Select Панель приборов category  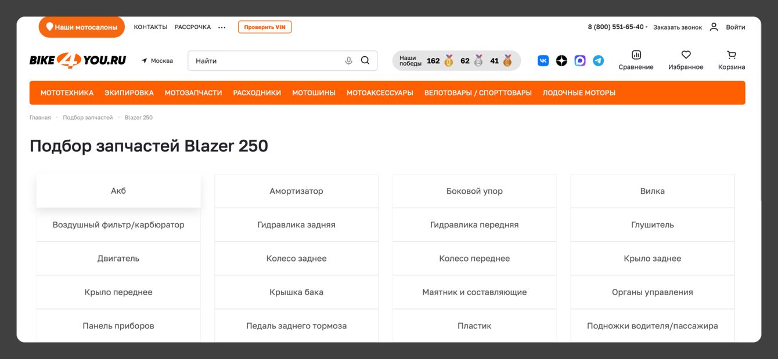click(x=118, y=325)
